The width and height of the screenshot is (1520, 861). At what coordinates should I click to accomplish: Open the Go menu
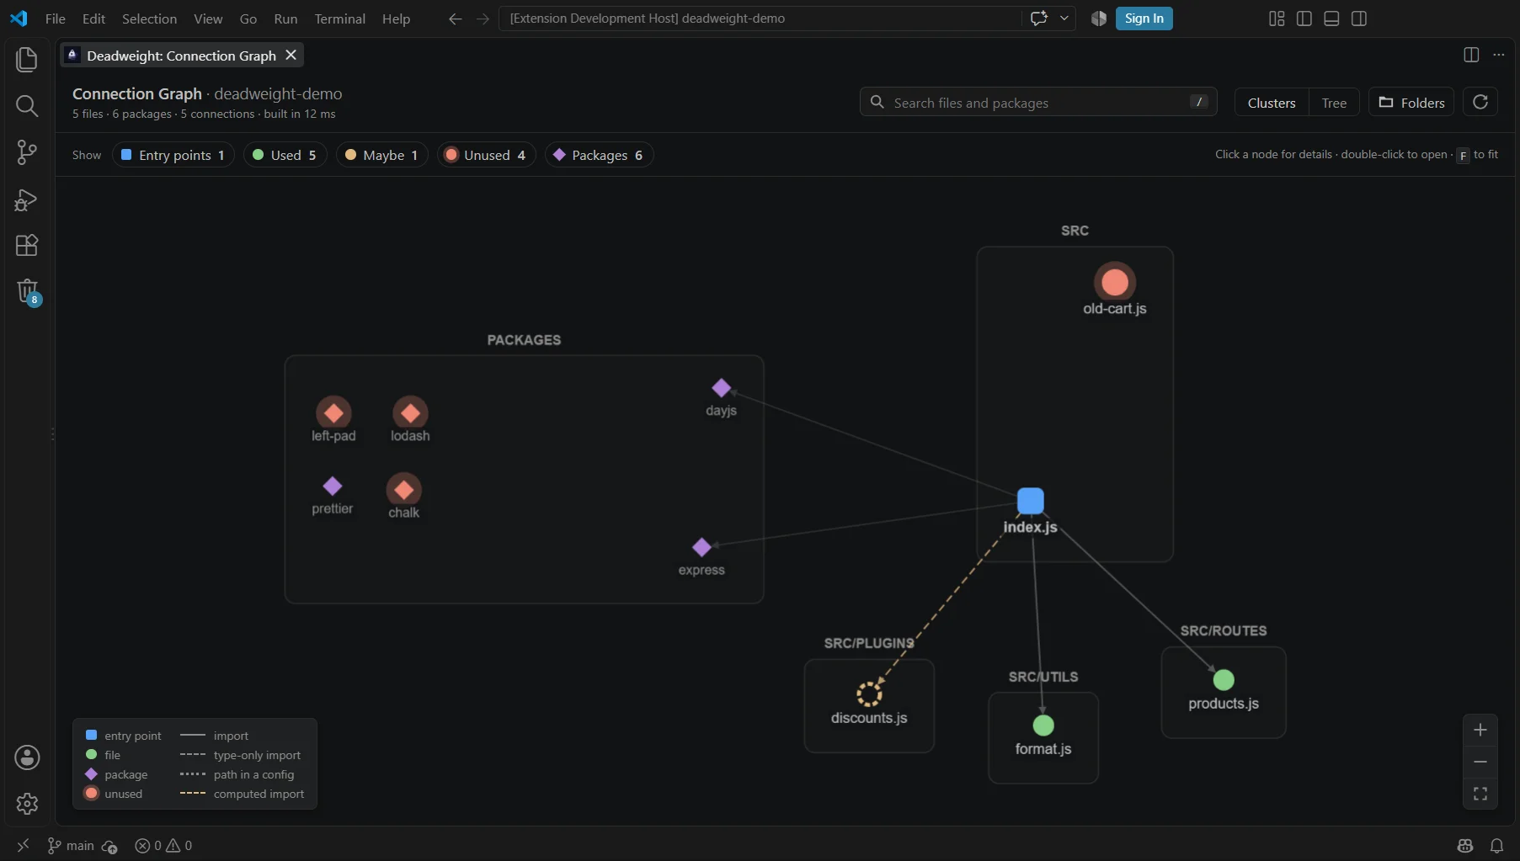click(x=248, y=19)
